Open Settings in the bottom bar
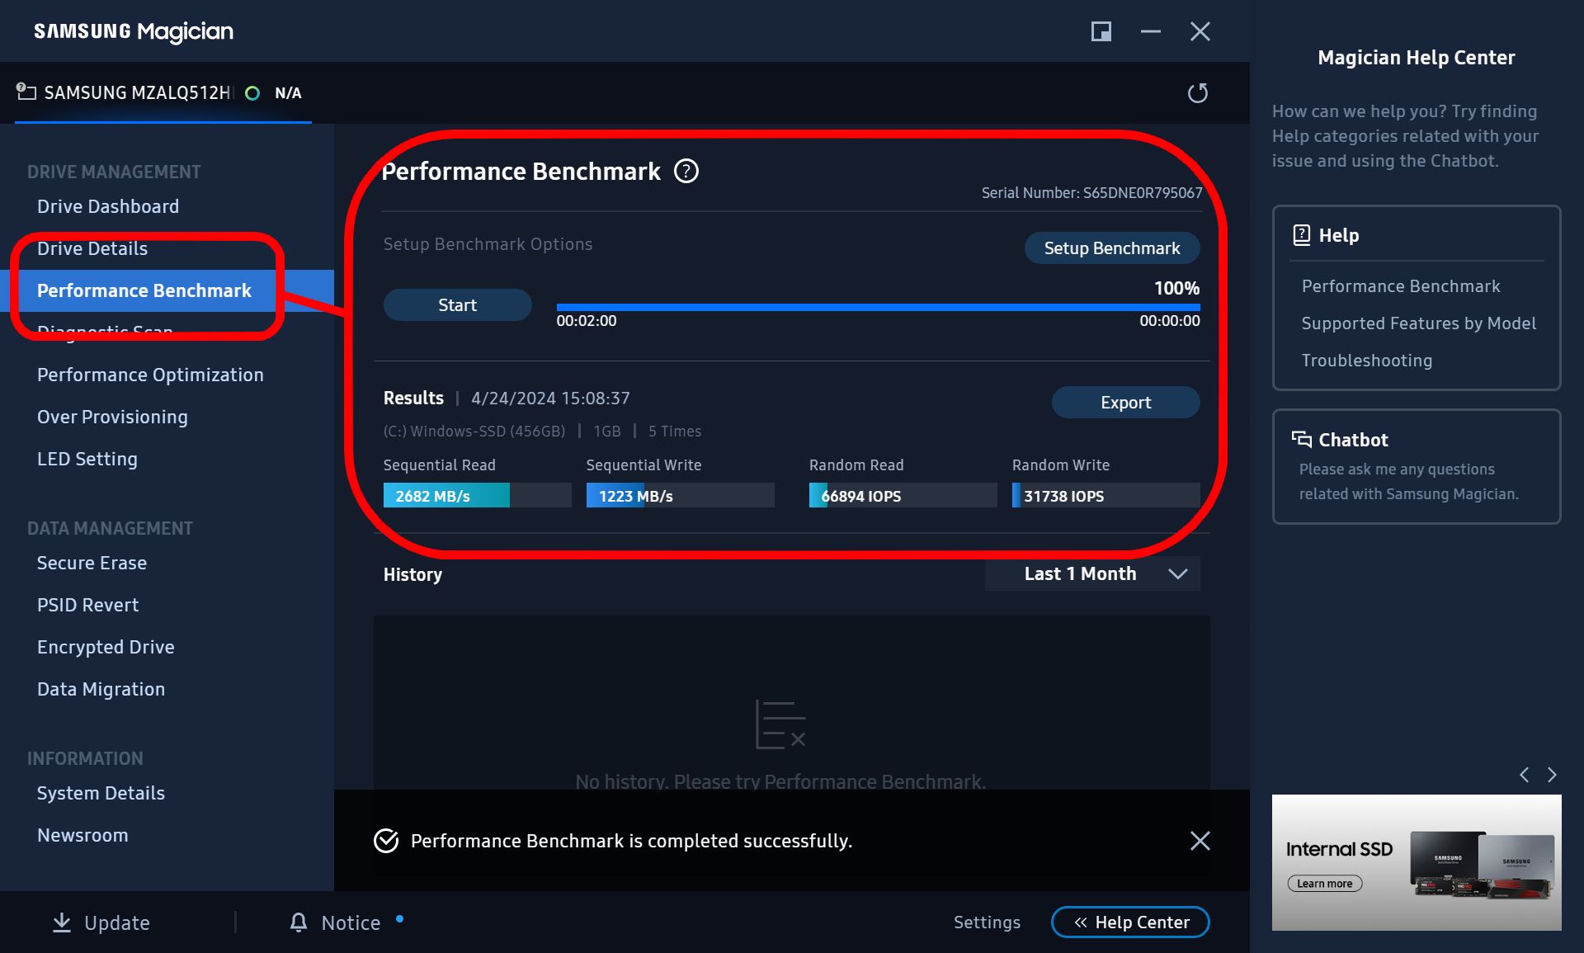Screen dimensions: 1584x953 (987, 922)
